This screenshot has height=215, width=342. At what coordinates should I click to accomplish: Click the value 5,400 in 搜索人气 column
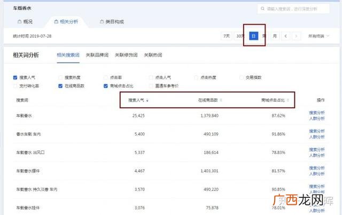139,134
